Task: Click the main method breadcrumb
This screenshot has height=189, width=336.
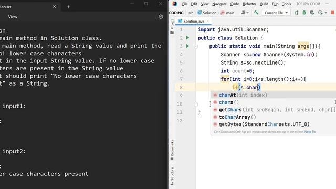Action: [227, 13]
